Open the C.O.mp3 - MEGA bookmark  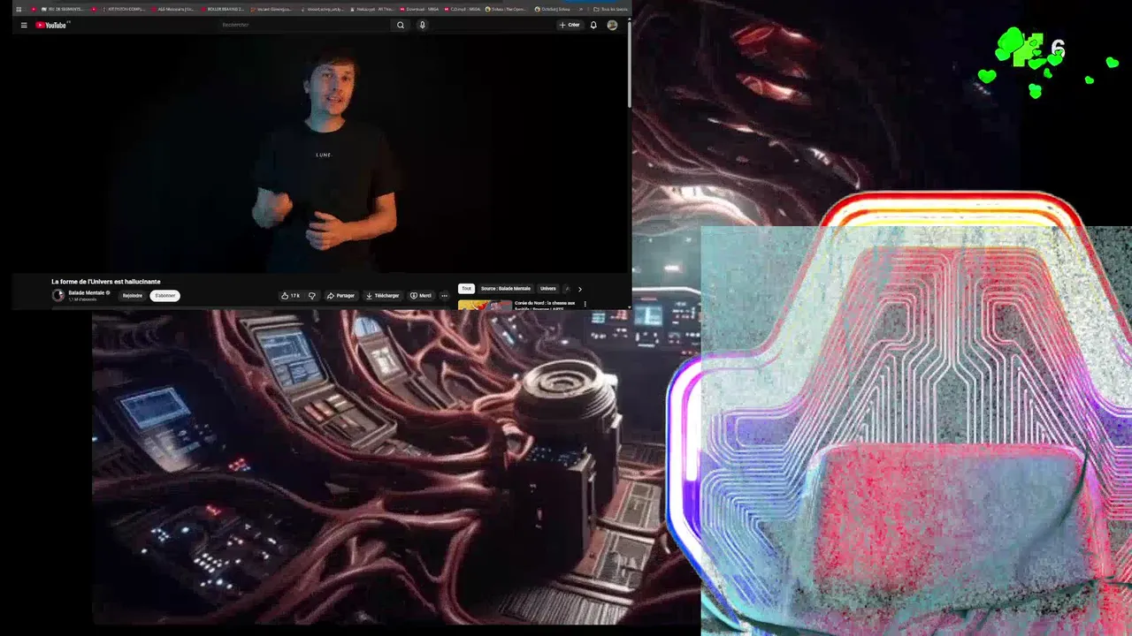point(462,9)
